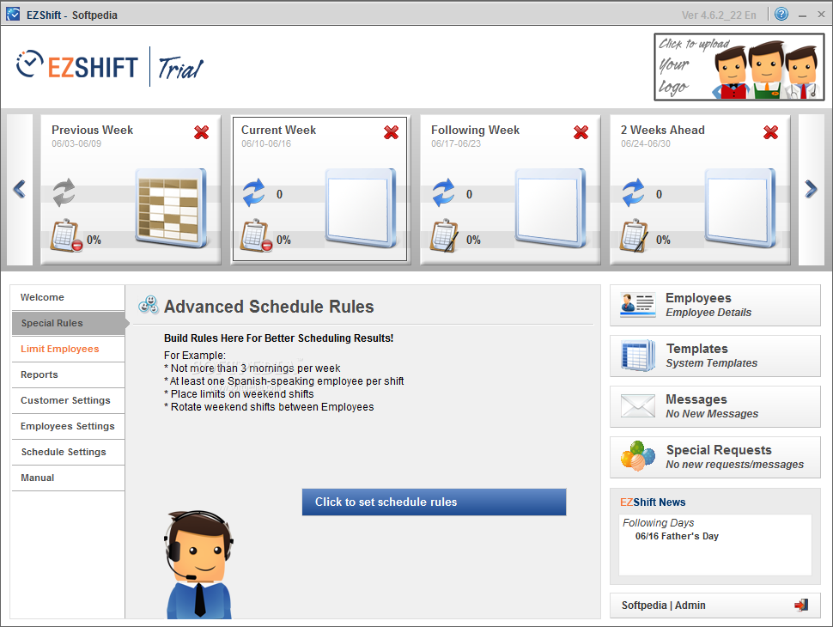Click the upload your logo banner

(739, 67)
